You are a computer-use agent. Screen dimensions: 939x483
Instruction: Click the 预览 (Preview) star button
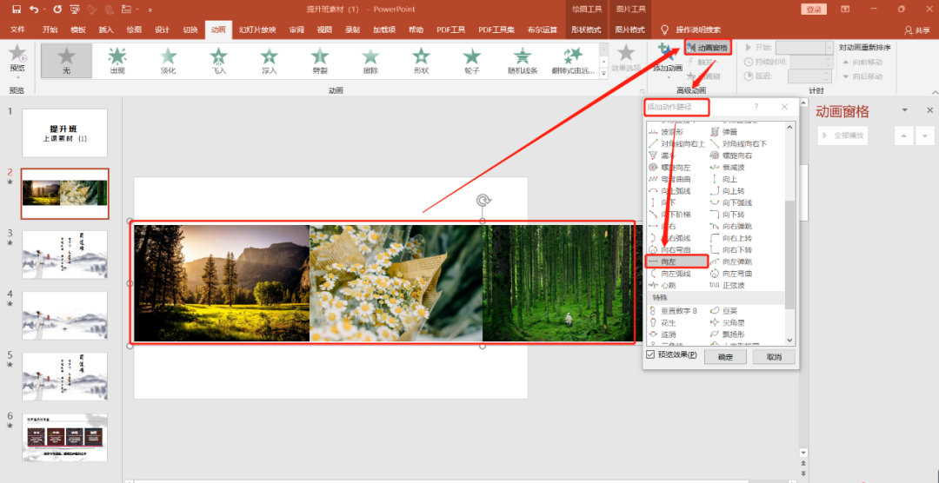(17, 54)
